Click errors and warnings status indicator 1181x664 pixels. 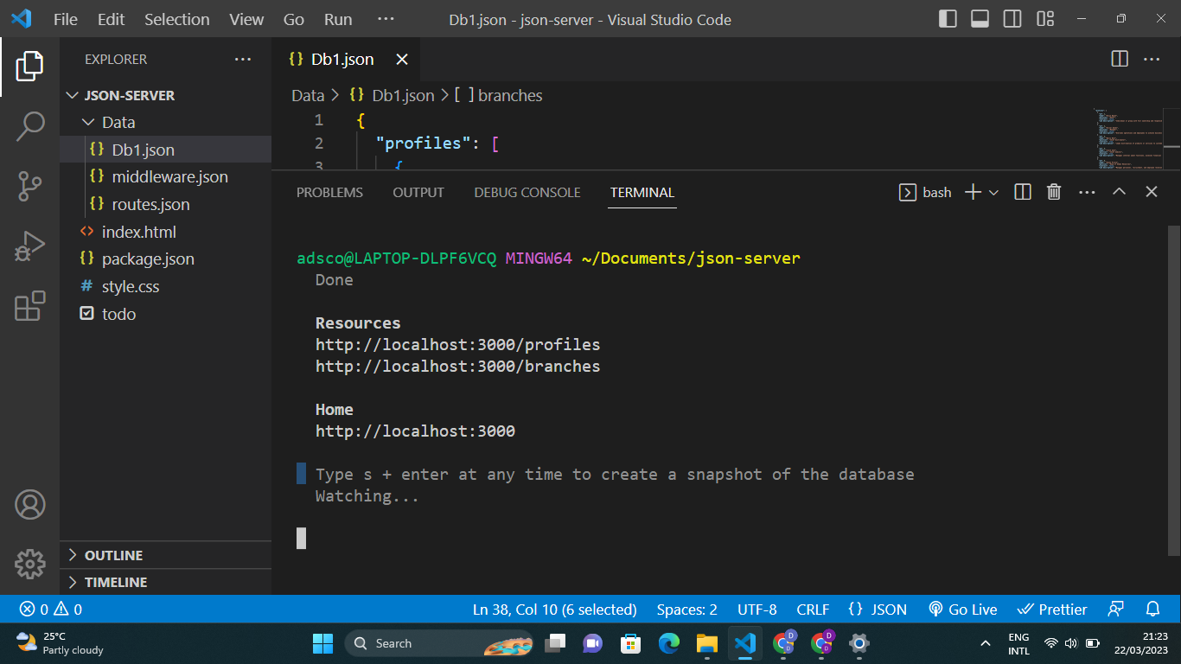click(51, 610)
